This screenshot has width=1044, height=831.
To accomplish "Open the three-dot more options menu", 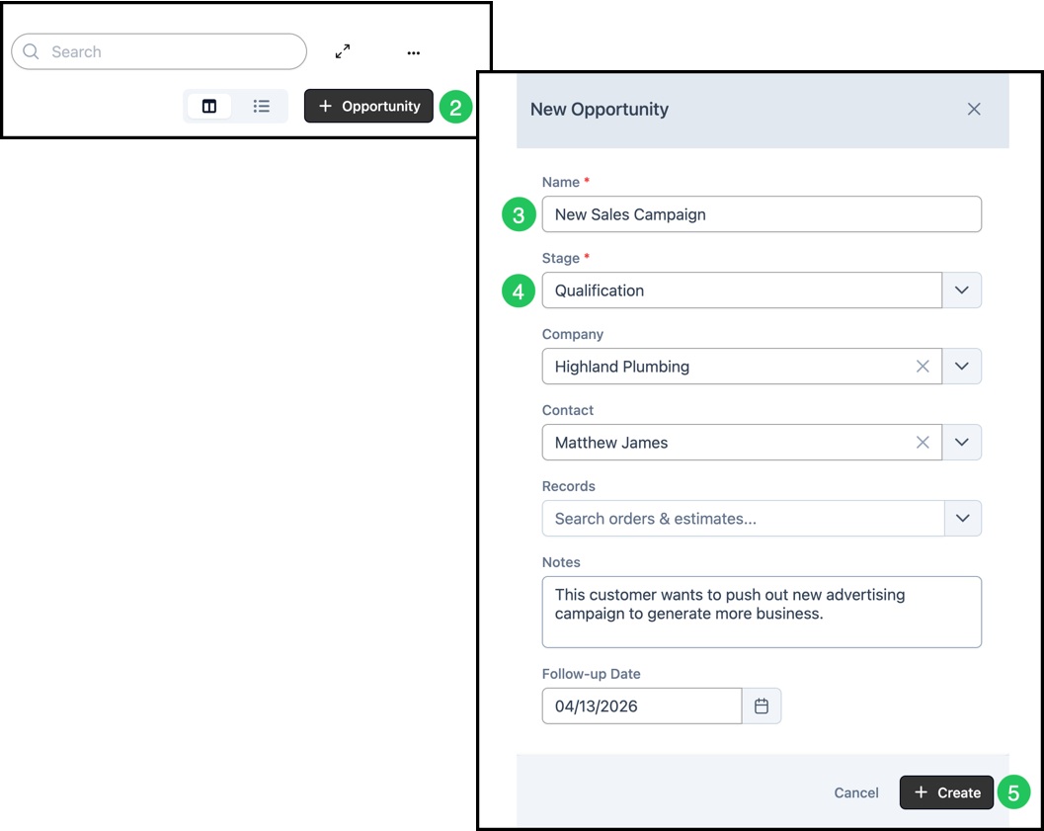I will point(414,52).
